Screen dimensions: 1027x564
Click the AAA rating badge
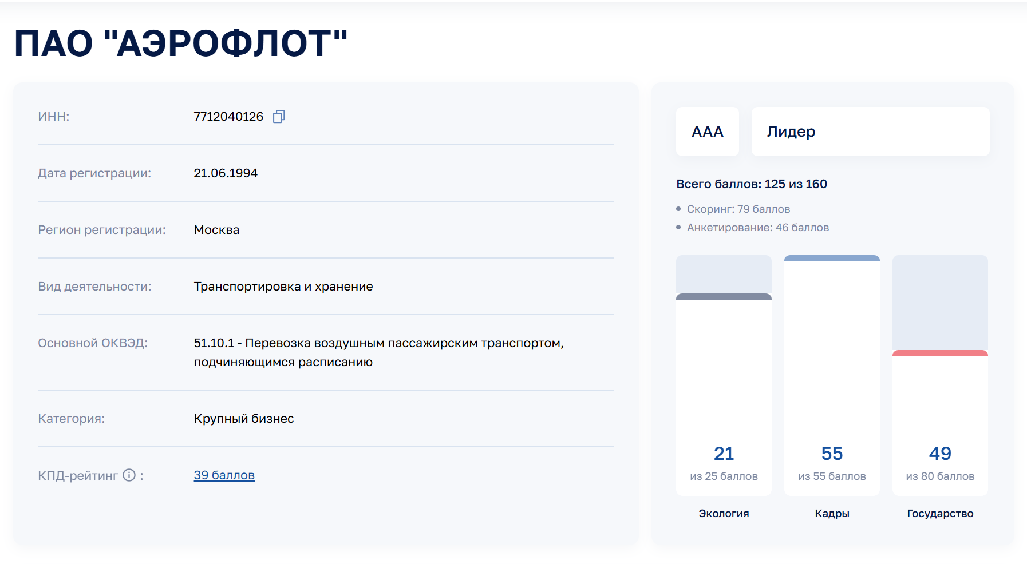click(x=707, y=132)
